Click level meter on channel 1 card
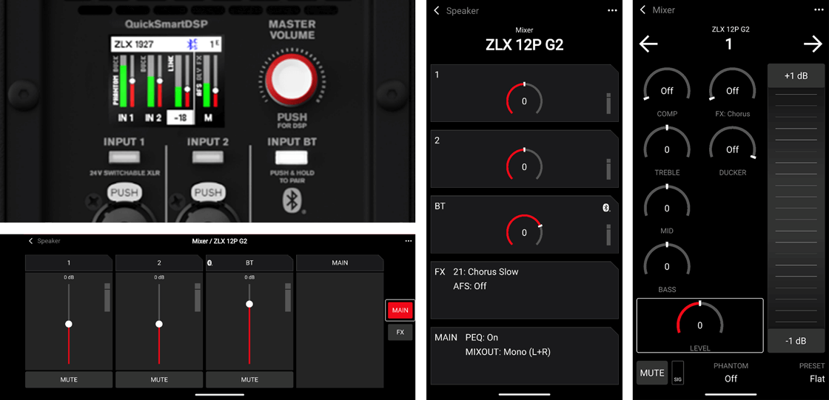 pos(608,104)
